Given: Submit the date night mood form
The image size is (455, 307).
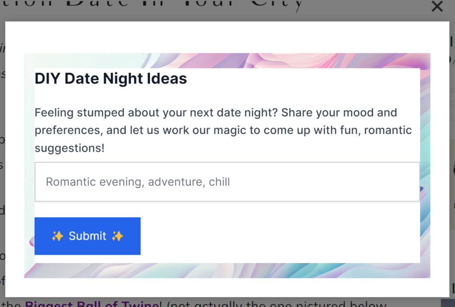Looking at the screenshot, I should (88, 236).
